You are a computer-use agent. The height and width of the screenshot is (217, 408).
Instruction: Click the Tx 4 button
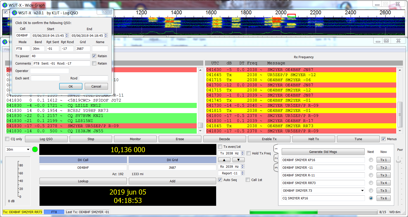(x=384, y=183)
